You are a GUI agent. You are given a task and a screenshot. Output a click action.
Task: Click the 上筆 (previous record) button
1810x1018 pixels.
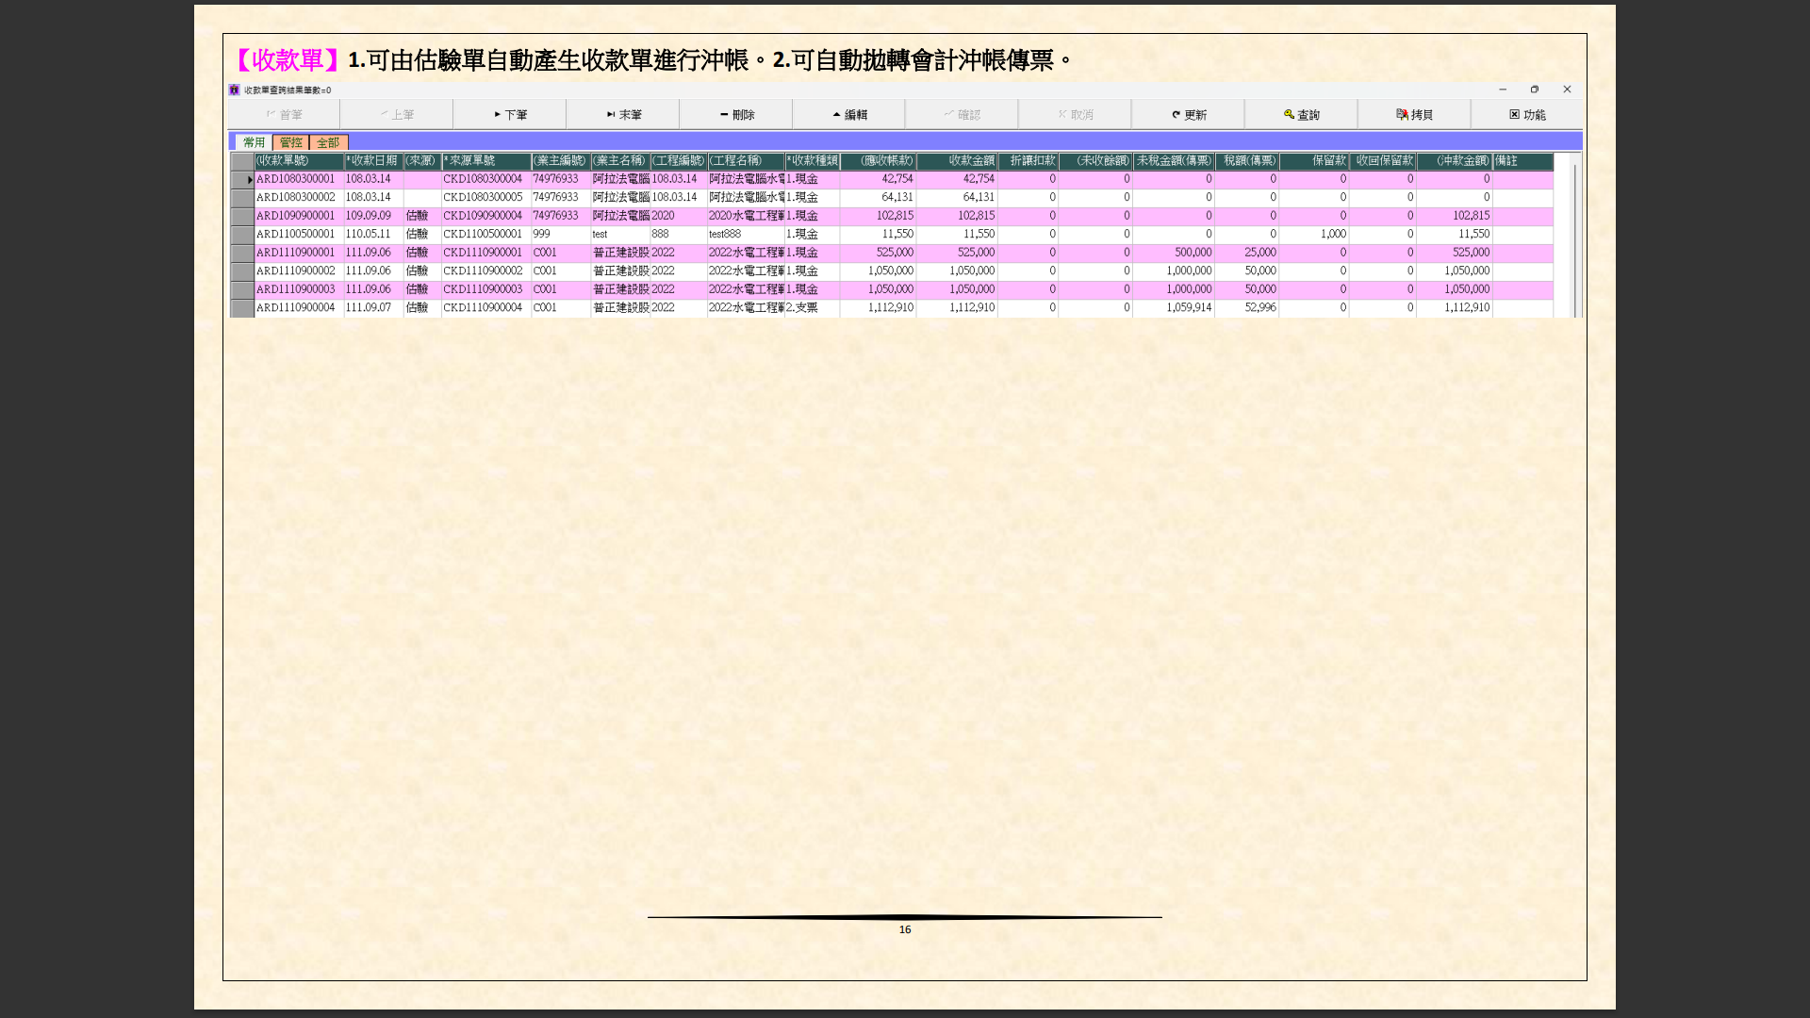pyautogui.click(x=397, y=114)
